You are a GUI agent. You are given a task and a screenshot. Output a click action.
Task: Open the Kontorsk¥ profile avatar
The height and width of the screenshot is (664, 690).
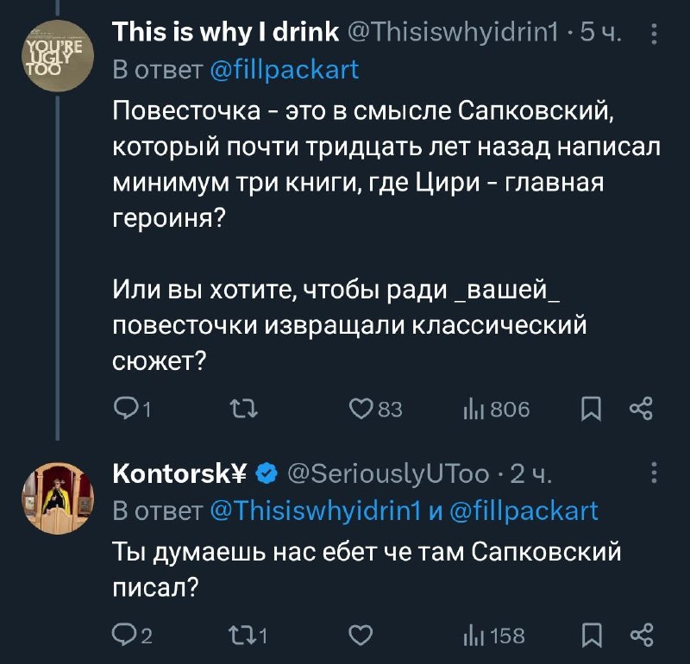click(58, 498)
